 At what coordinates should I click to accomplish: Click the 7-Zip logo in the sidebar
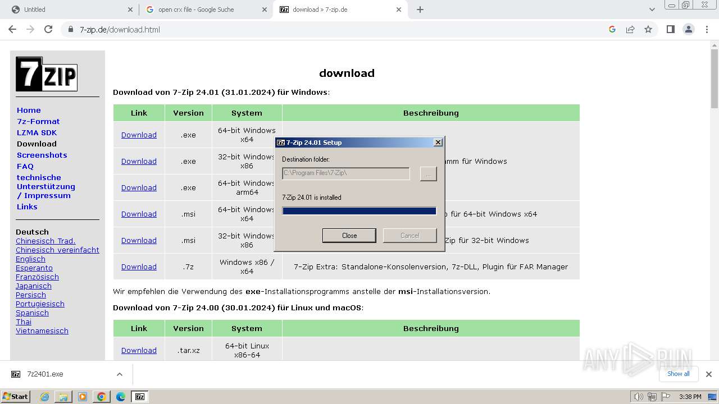point(47,74)
